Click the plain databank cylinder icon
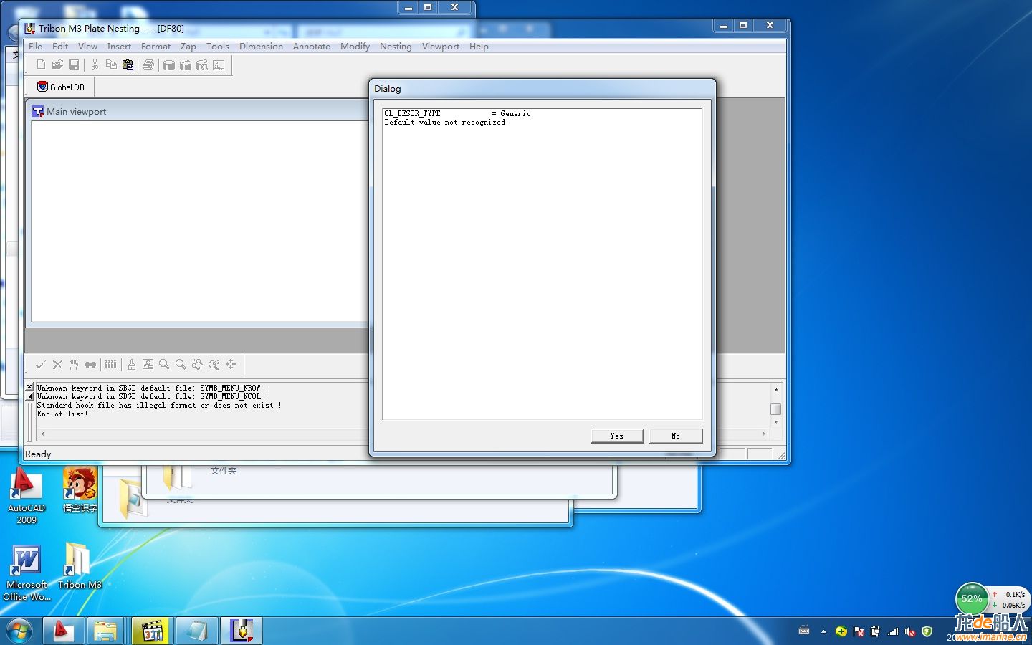Screen dimensions: 1032x645 [x=169, y=64]
